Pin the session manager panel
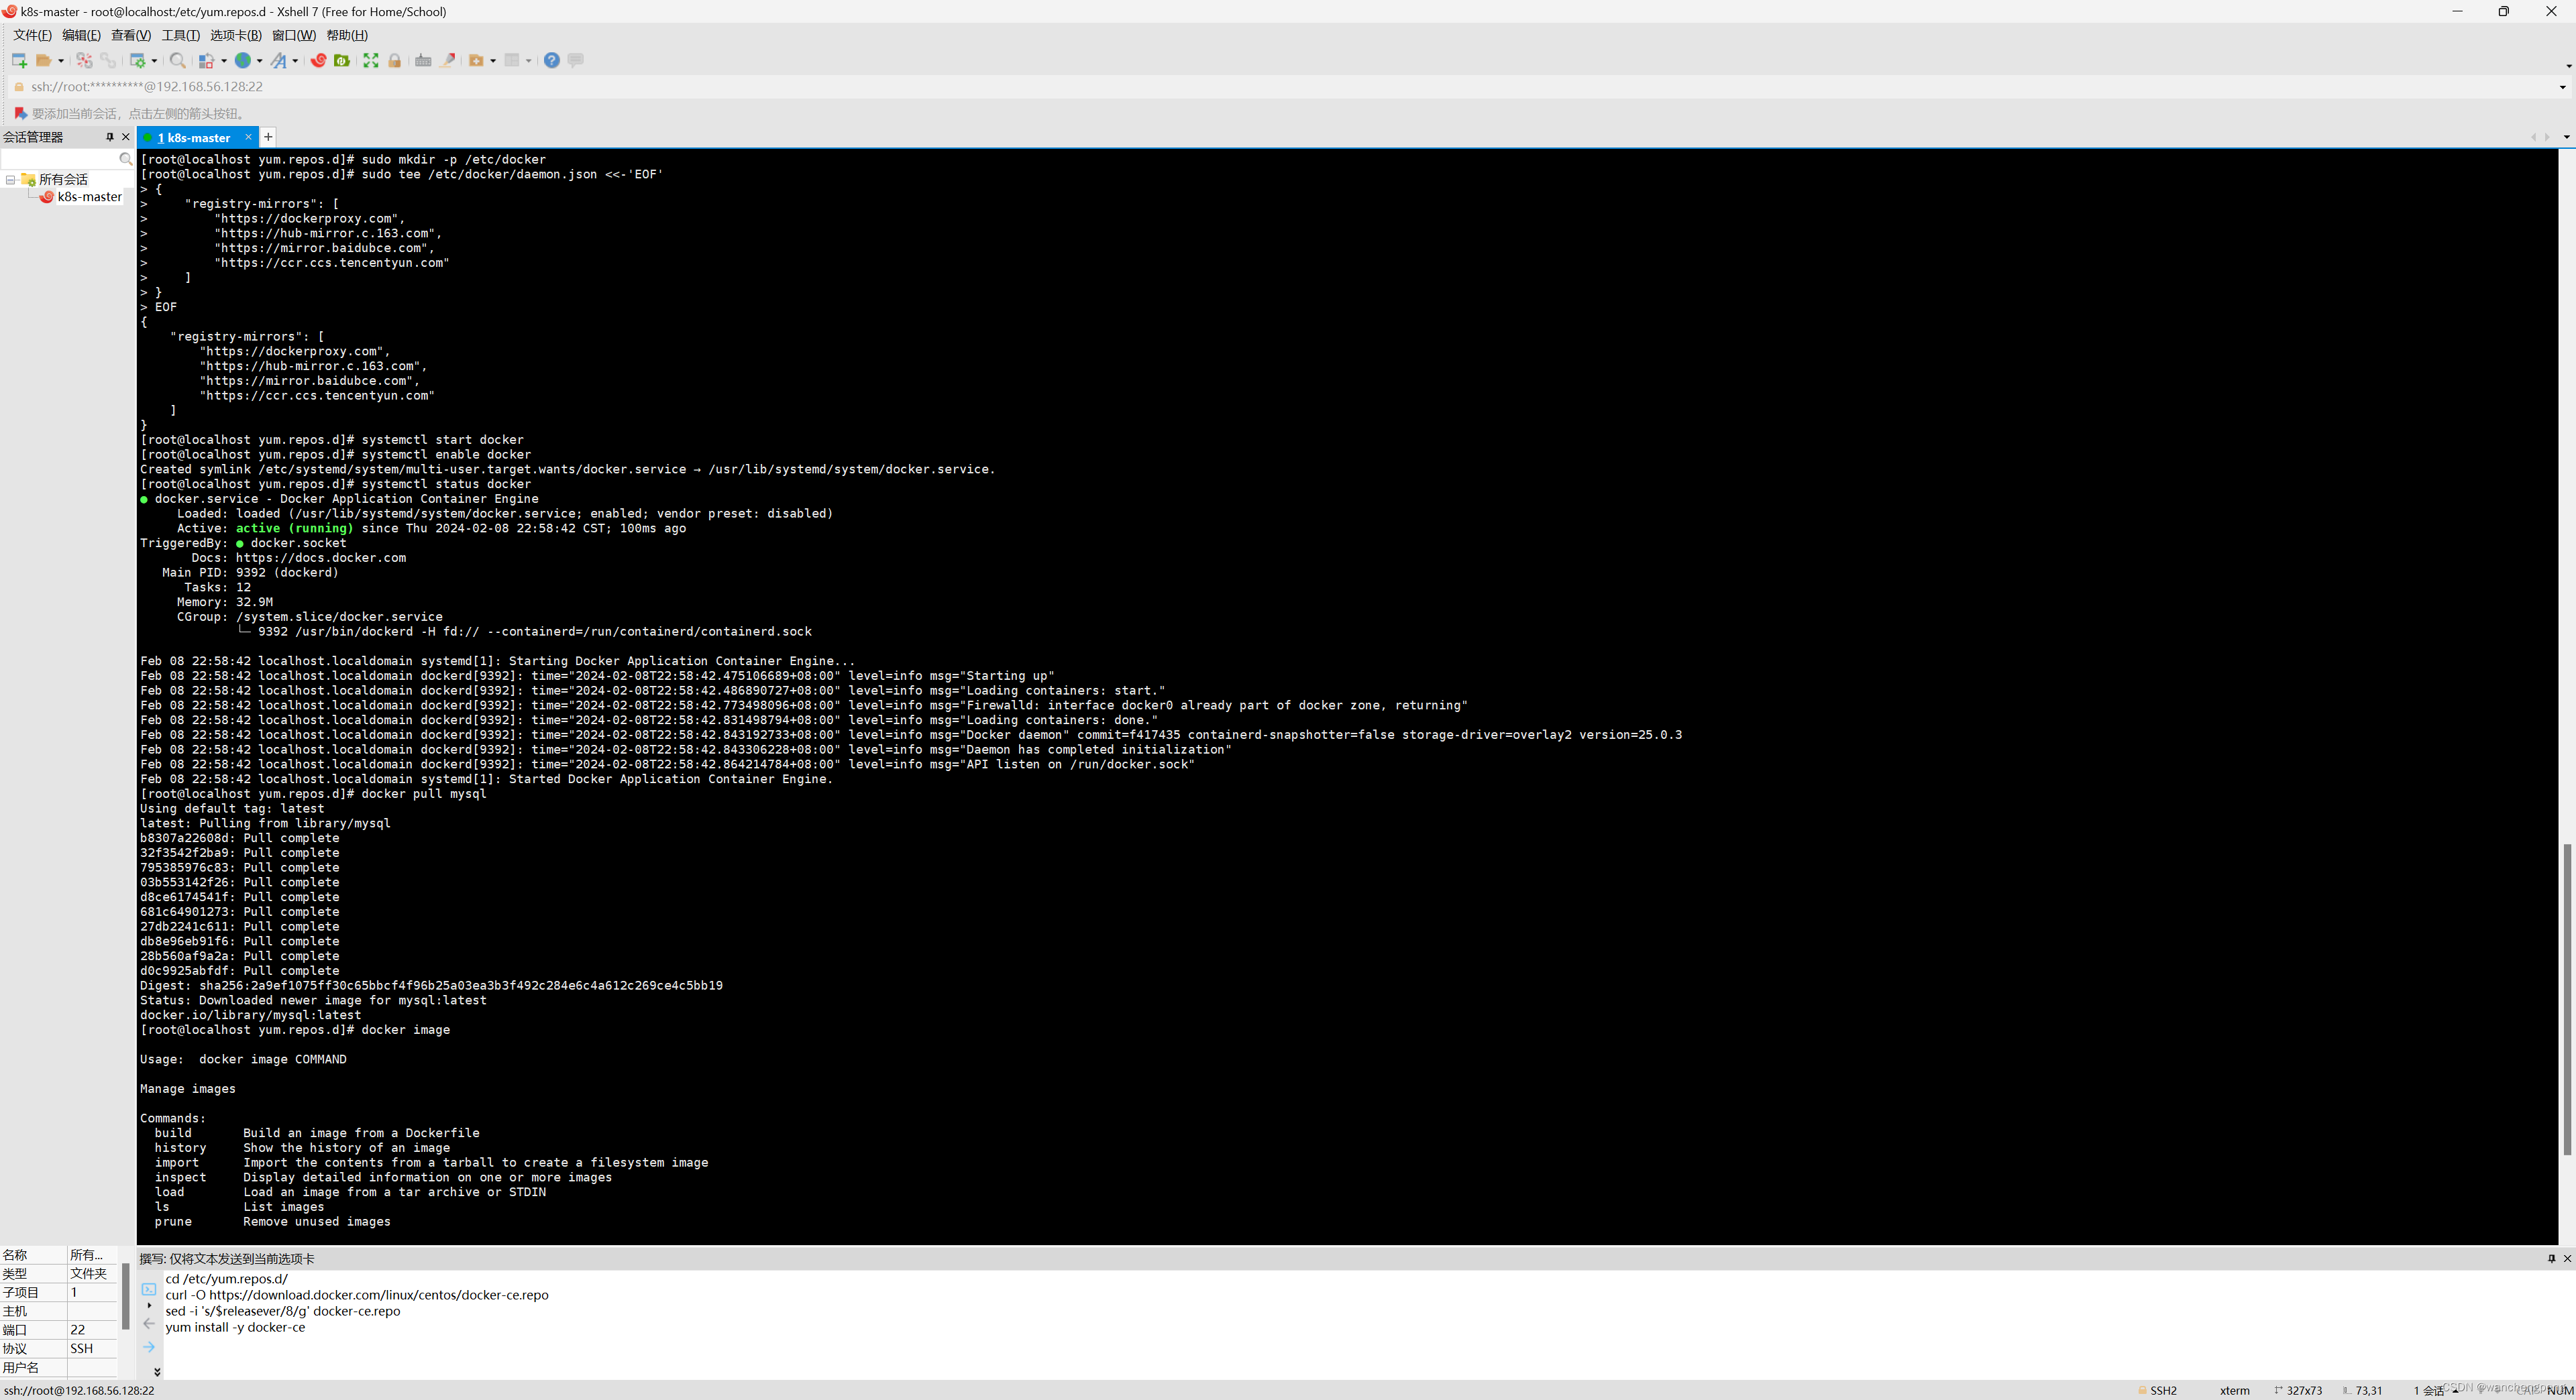Image resolution: width=2576 pixels, height=1400 pixels. pyautogui.click(x=110, y=137)
